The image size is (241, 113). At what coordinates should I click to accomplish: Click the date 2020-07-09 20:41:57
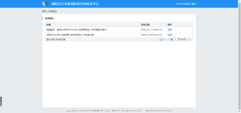(x=152, y=35)
